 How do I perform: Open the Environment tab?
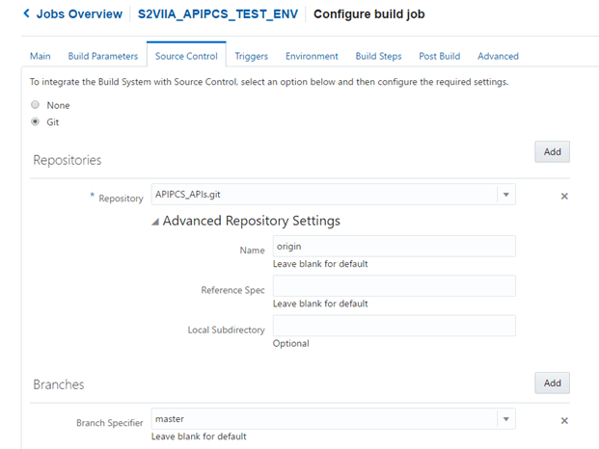coord(312,56)
